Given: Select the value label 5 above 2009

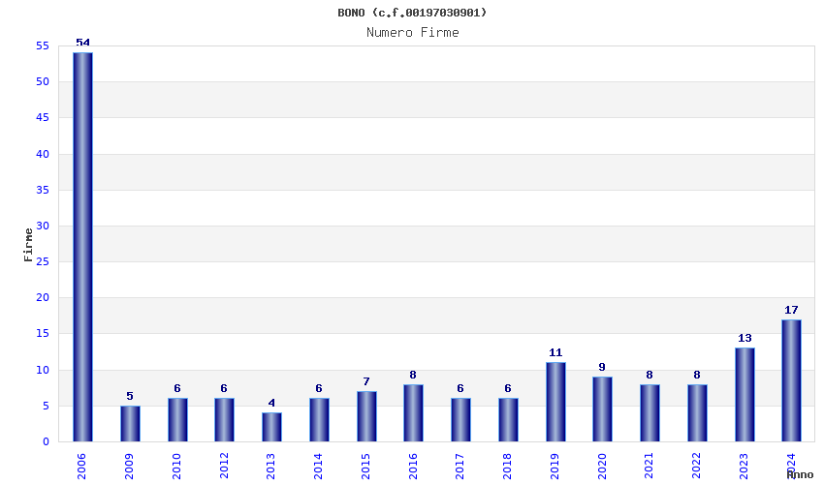Looking at the screenshot, I should pyautogui.click(x=130, y=396).
